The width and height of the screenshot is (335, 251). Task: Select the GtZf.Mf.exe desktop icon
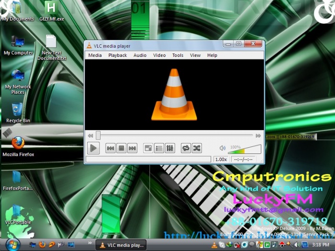click(52, 11)
